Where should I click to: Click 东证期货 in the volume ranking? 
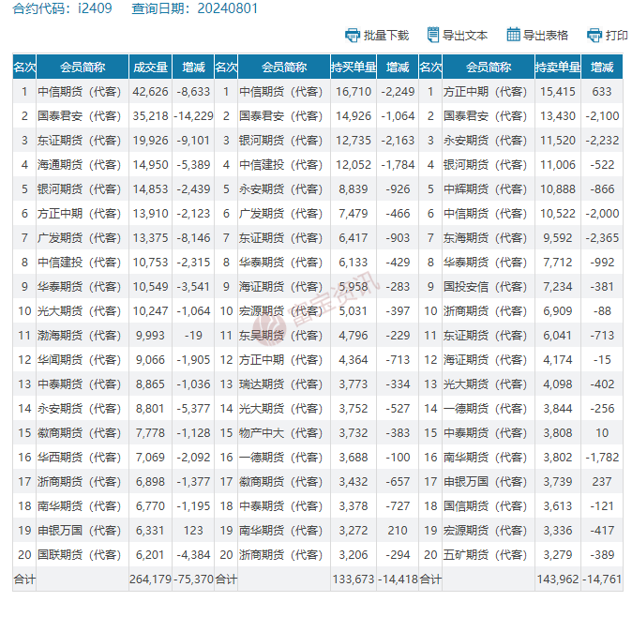coord(79,141)
